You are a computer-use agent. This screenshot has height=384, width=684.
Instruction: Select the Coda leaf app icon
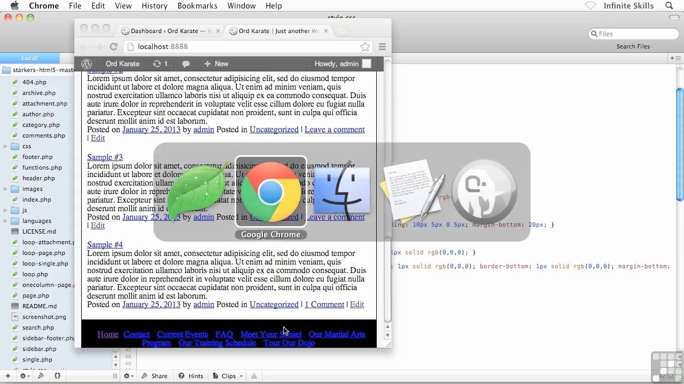tap(199, 191)
